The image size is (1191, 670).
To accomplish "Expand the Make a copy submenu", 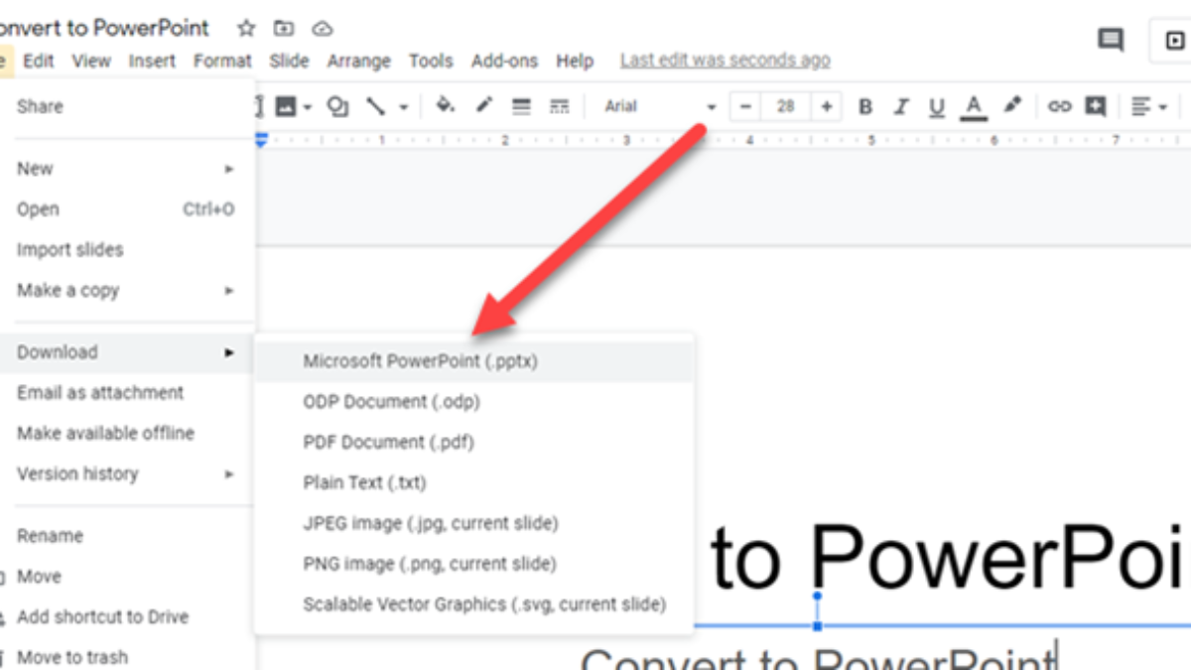I will [127, 291].
